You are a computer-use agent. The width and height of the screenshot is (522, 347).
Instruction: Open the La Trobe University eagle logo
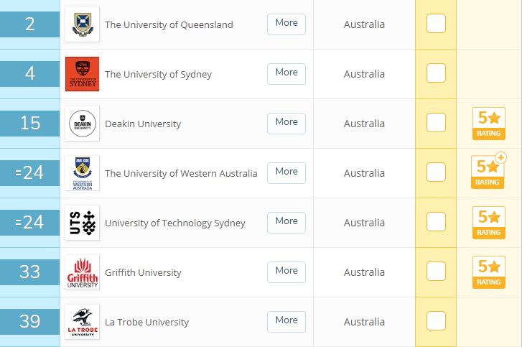click(83, 322)
